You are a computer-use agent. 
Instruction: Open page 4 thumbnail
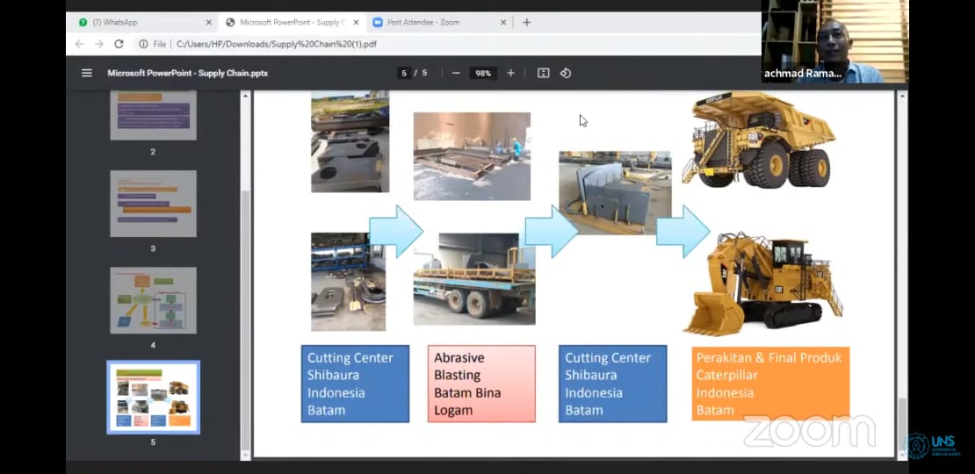(153, 301)
